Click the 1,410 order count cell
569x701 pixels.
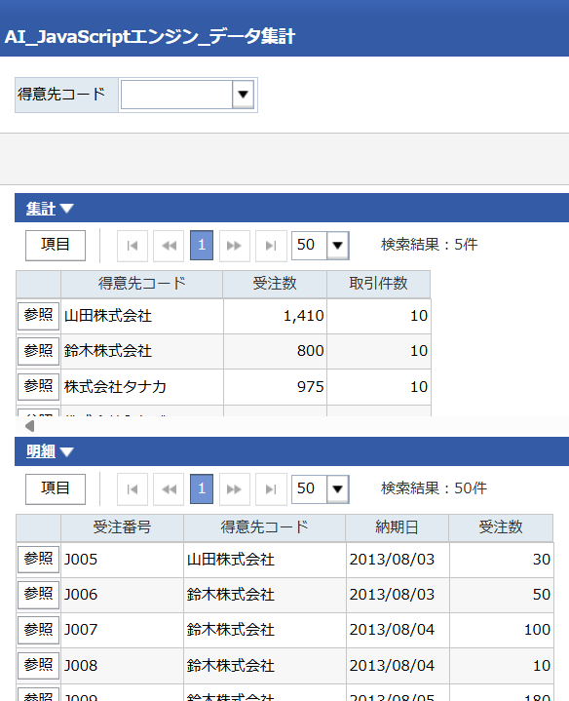coord(275,316)
